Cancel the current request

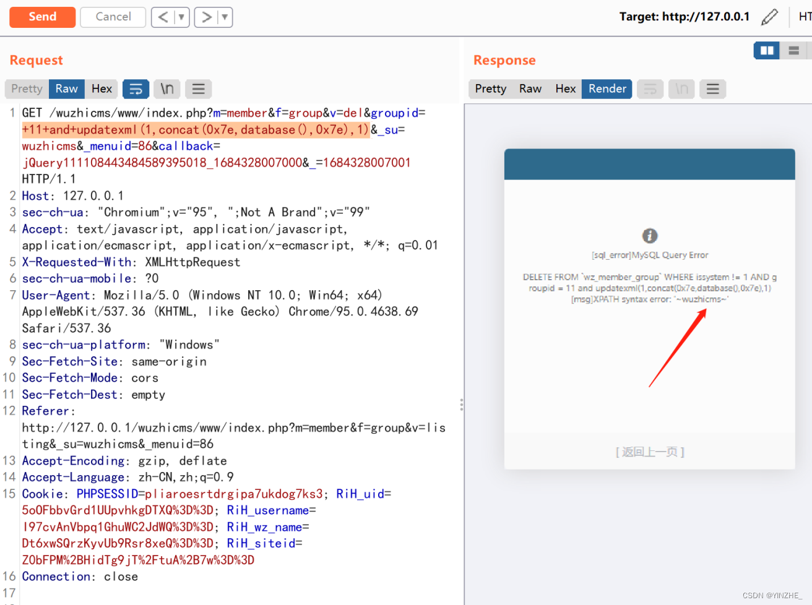[x=113, y=17]
